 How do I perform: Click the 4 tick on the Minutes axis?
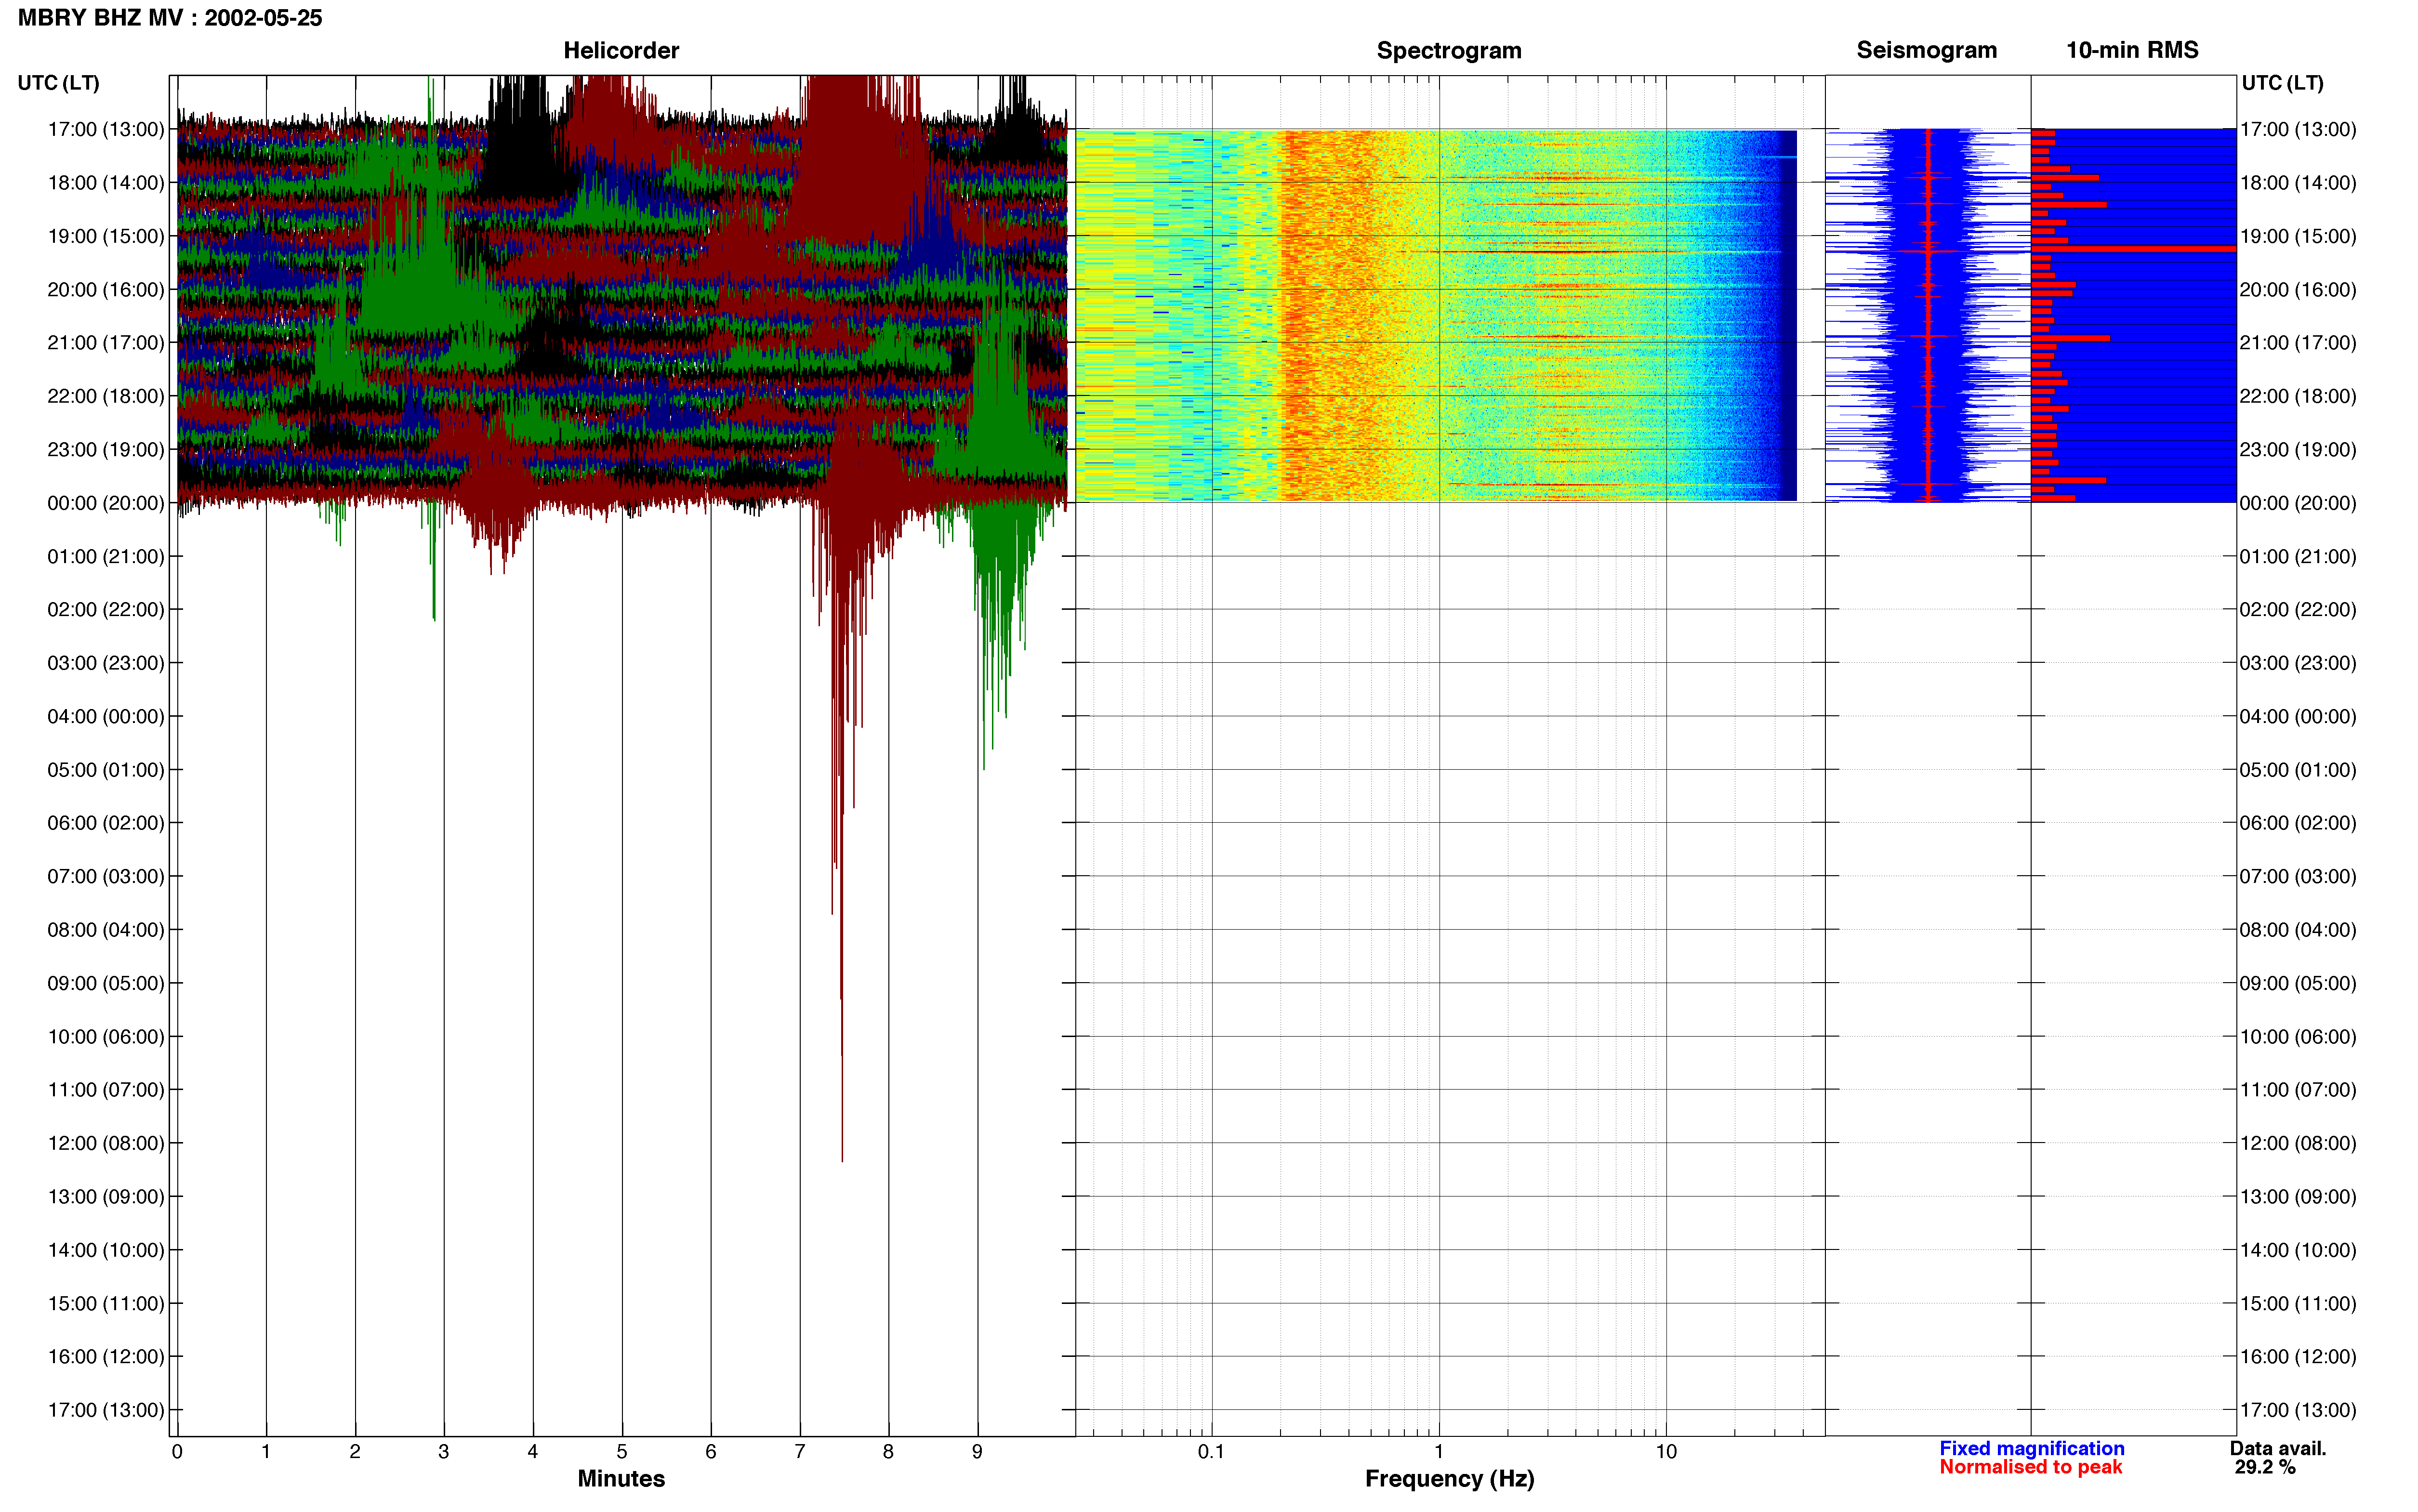(533, 1451)
